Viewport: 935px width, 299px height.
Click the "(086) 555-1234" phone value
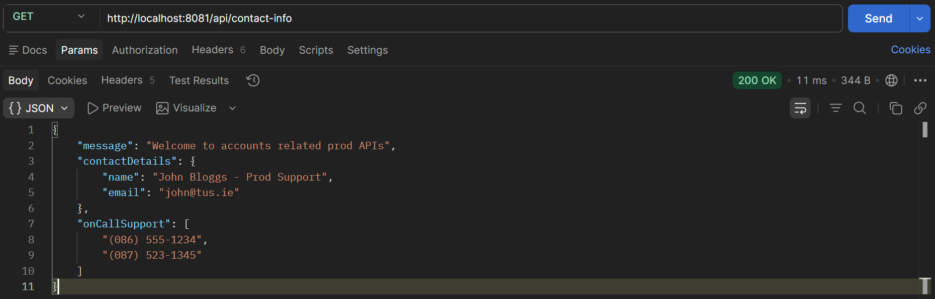pos(152,240)
